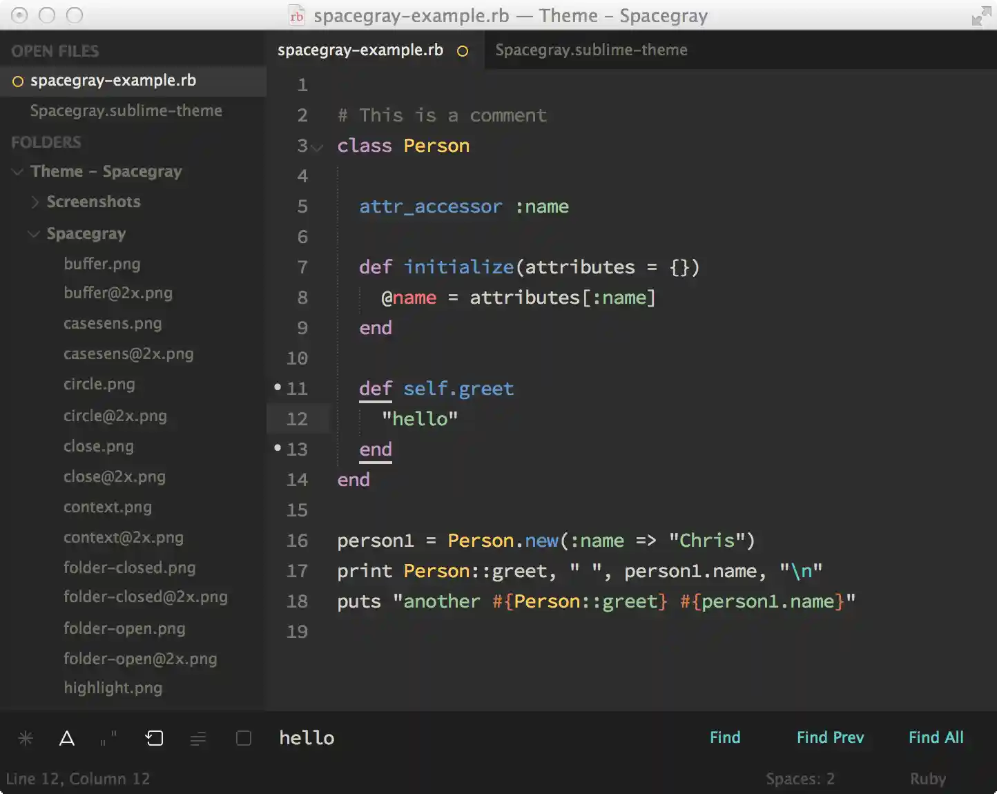Fold the class Person code block
Viewport: 997px width, 794px height.
pyautogui.click(x=318, y=147)
